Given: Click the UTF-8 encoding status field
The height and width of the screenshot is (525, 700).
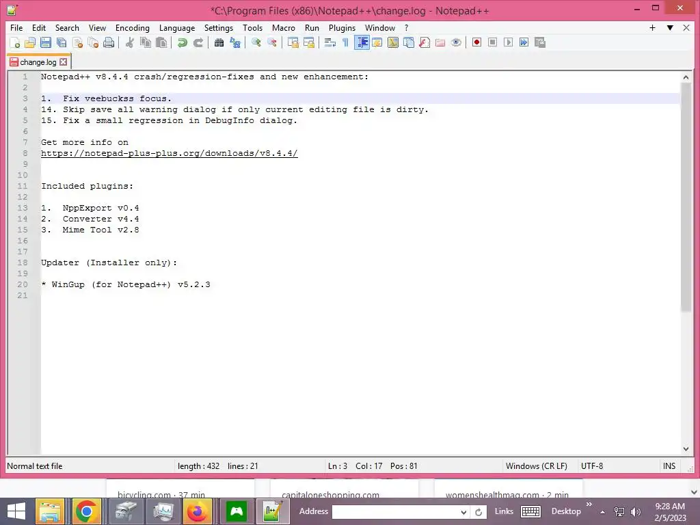Looking at the screenshot, I should coord(592,466).
